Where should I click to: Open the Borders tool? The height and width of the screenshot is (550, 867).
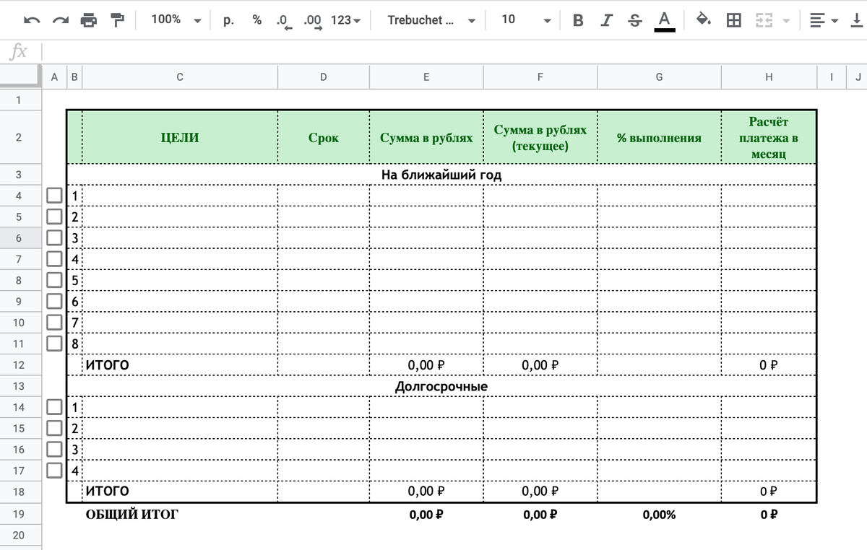pyautogui.click(x=733, y=20)
